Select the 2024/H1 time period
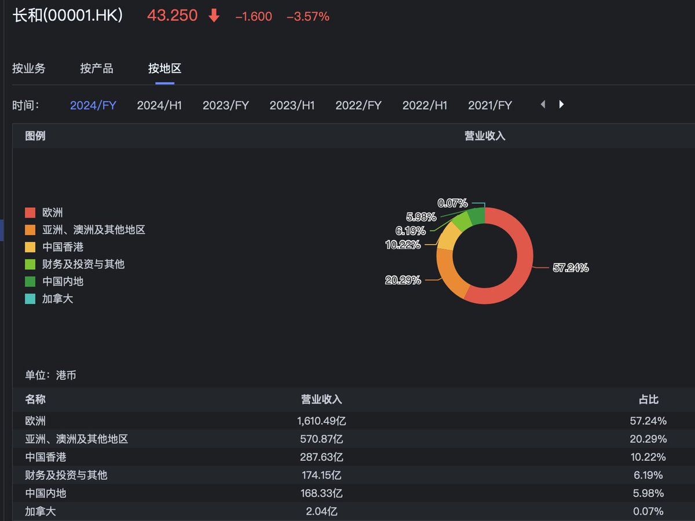695x521 pixels. click(159, 105)
